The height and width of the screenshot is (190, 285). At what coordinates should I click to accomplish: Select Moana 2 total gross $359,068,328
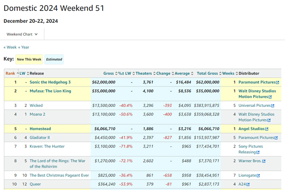tap(207, 114)
